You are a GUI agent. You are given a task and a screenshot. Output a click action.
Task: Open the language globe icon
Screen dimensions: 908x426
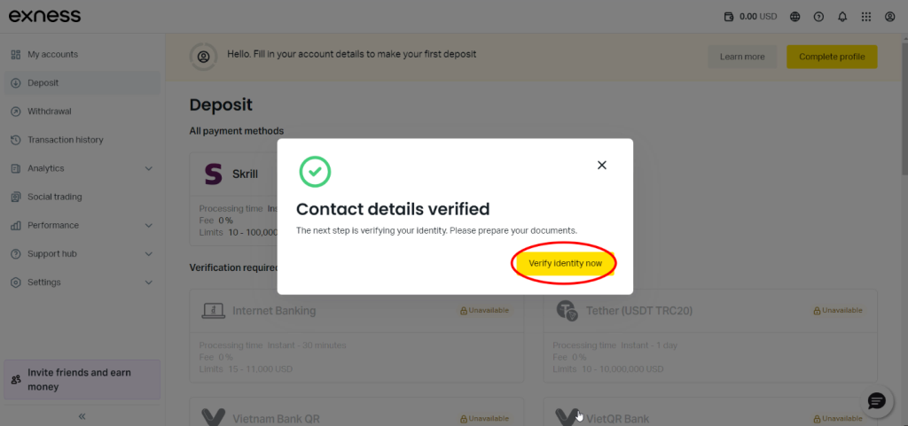(794, 16)
